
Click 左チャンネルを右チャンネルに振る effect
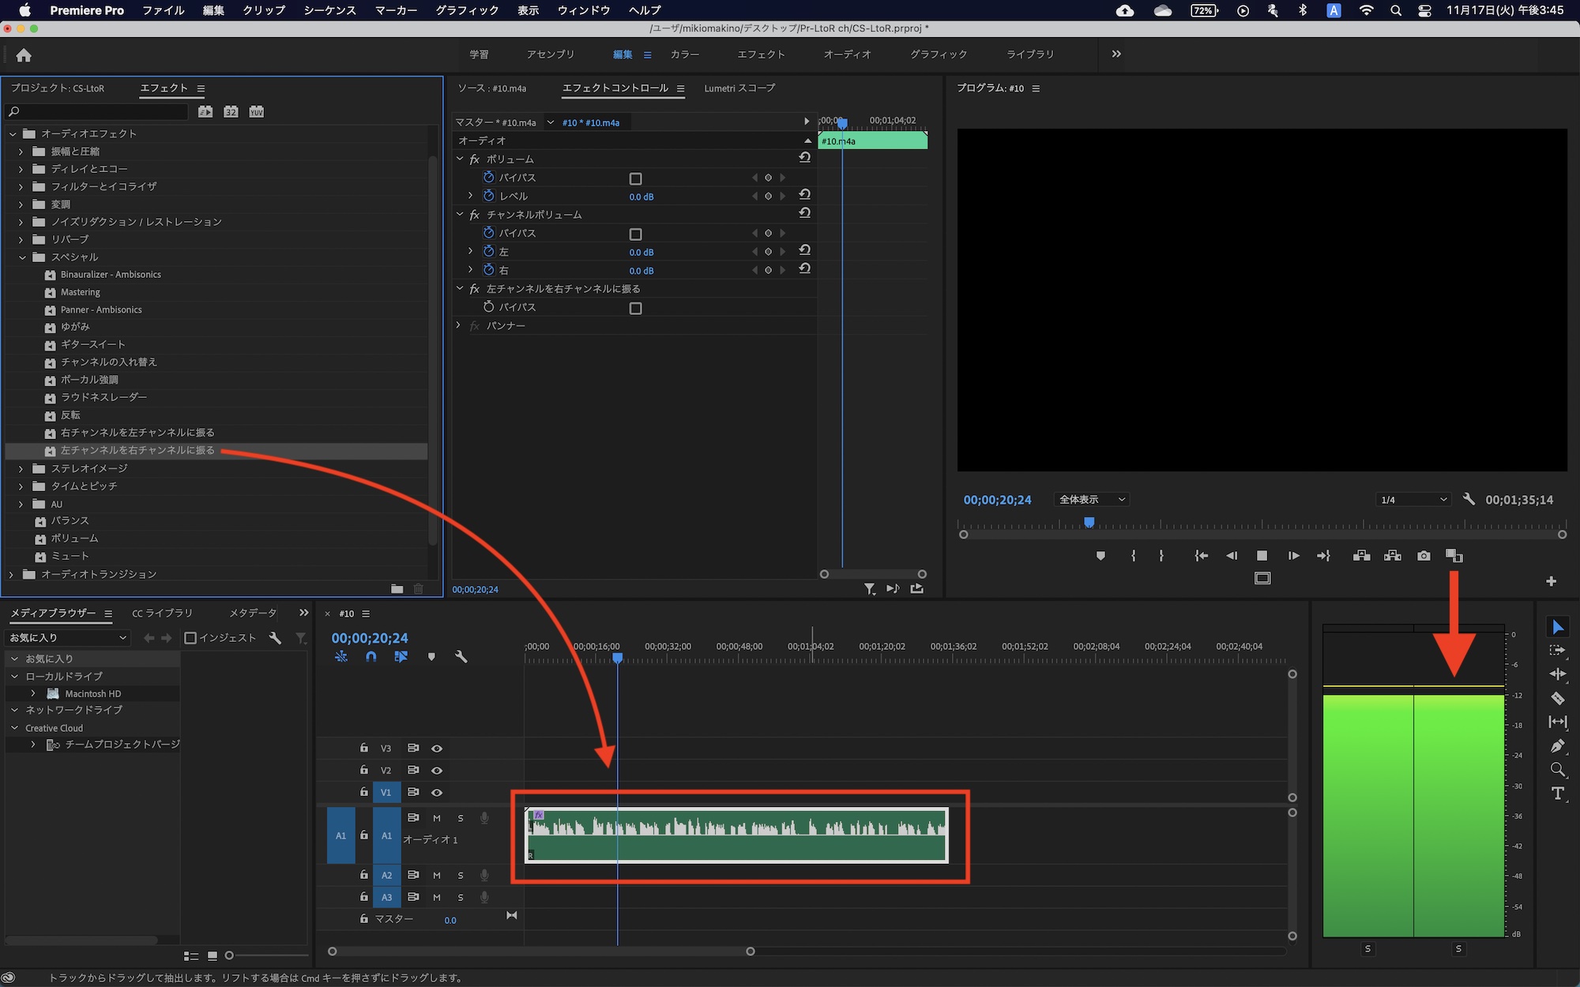(137, 450)
